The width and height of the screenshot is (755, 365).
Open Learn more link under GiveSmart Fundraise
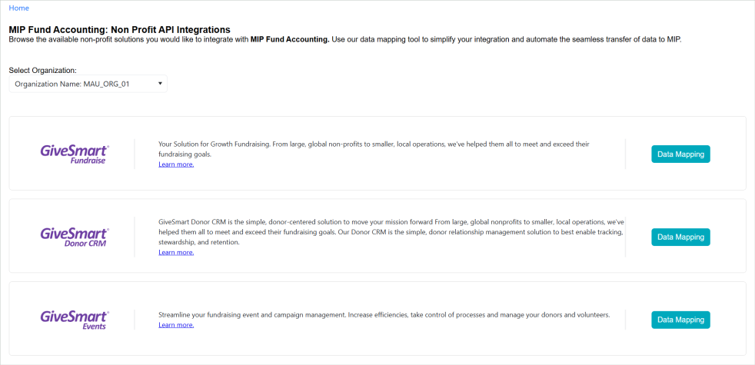point(176,164)
